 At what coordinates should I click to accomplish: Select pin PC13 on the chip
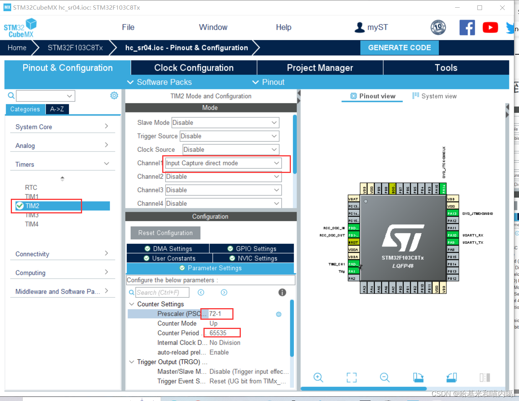353,206
